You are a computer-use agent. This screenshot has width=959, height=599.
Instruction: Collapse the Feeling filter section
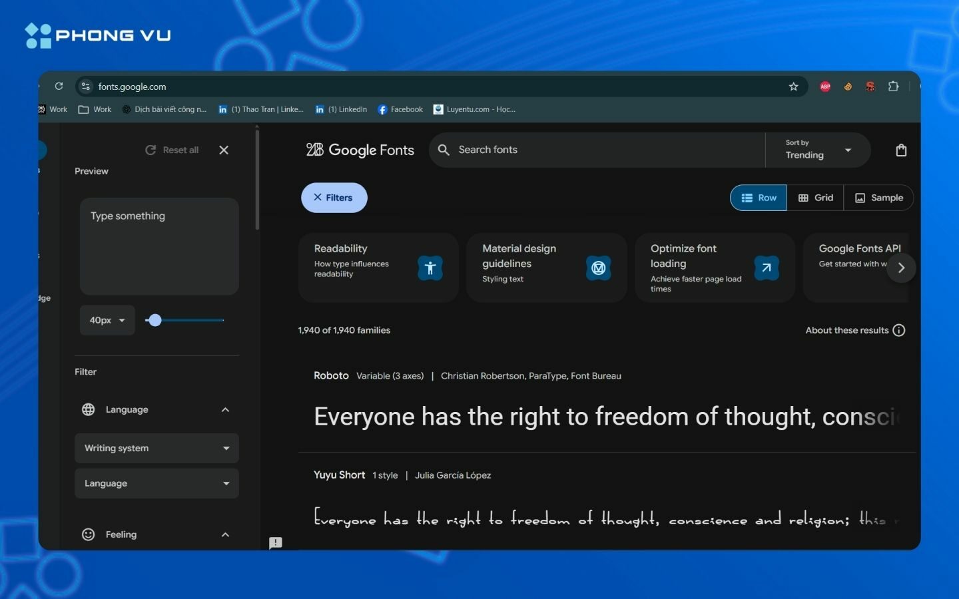tap(225, 534)
